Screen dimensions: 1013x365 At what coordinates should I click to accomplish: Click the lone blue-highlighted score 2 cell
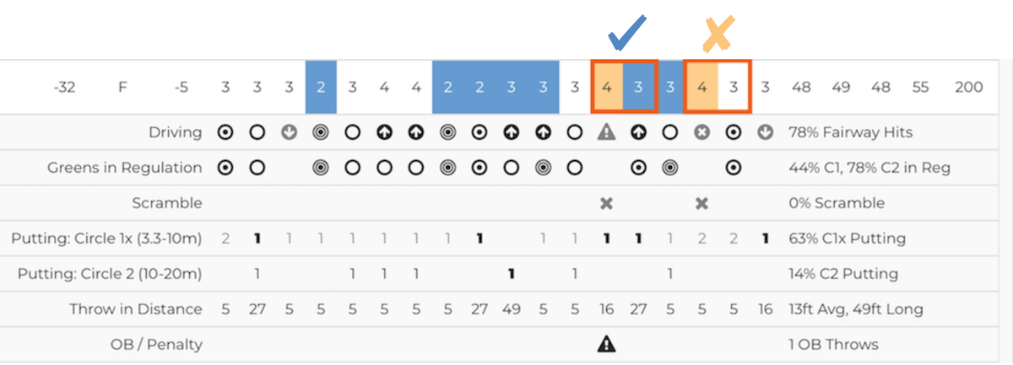(321, 87)
